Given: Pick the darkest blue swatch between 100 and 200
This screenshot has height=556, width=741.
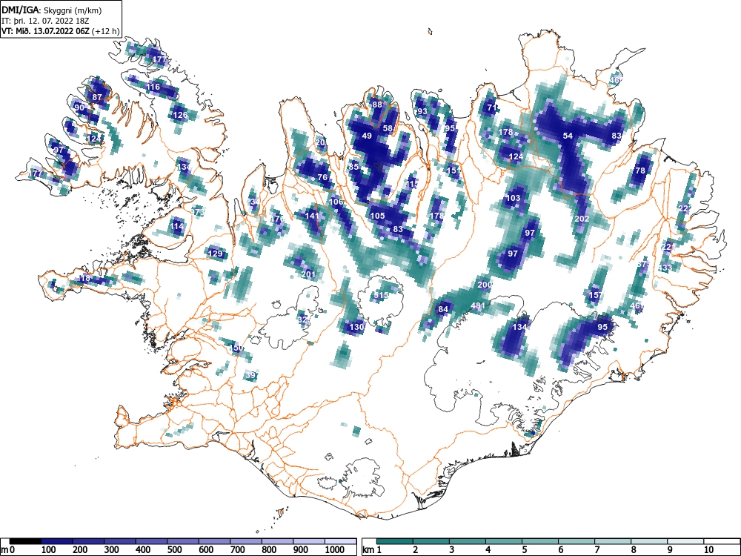Looking at the screenshot, I should (x=57, y=540).
